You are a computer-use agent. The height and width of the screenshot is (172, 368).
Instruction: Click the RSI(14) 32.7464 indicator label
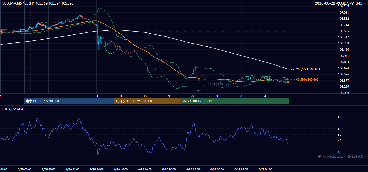pyautogui.click(x=13, y=109)
